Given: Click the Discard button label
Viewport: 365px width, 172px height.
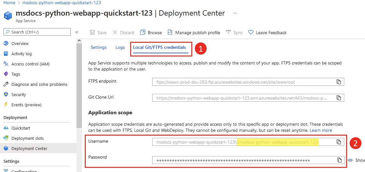Looking at the screenshot, I should click(127, 33).
